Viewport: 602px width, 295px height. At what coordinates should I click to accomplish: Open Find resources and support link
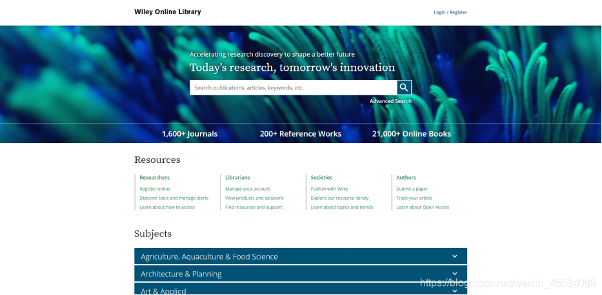(254, 207)
